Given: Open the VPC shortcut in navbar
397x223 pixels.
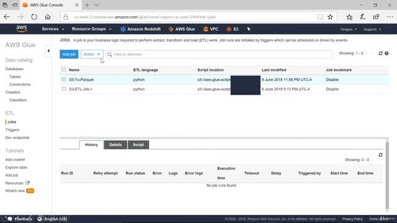Looking at the screenshot, I should point(211,29).
